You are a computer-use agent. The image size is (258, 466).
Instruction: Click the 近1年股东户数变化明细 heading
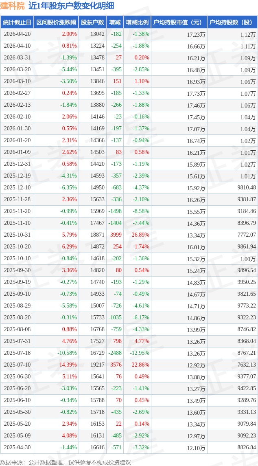(x=71, y=6)
